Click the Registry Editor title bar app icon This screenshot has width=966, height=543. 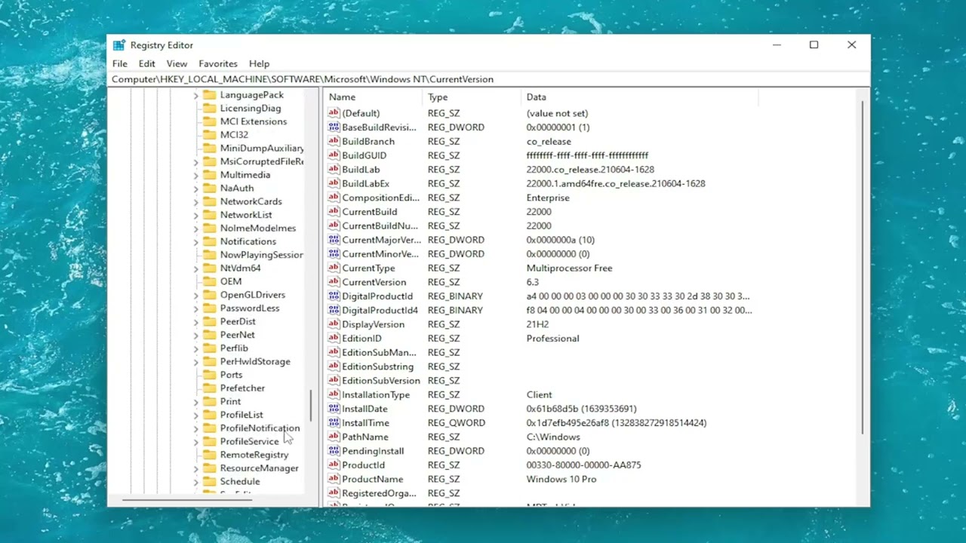(119, 45)
